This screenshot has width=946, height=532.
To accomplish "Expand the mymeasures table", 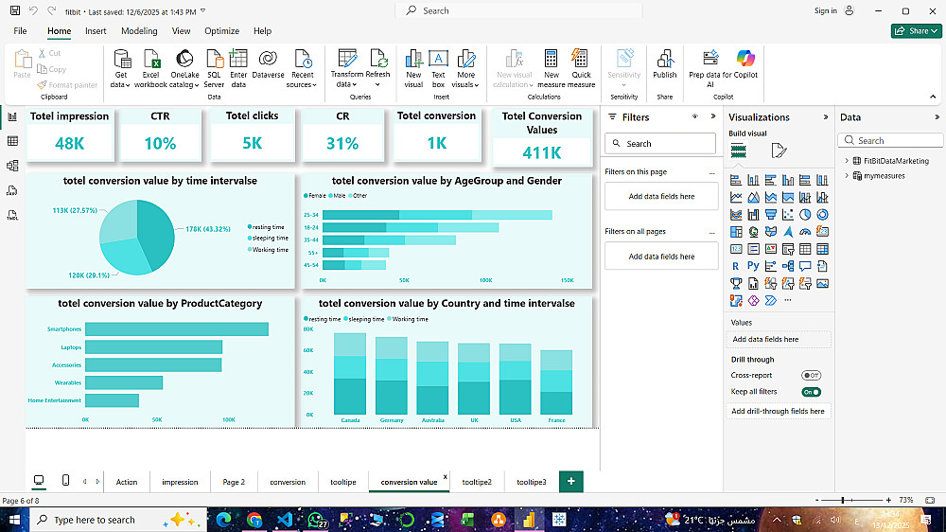I will pyautogui.click(x=846, y=175).
